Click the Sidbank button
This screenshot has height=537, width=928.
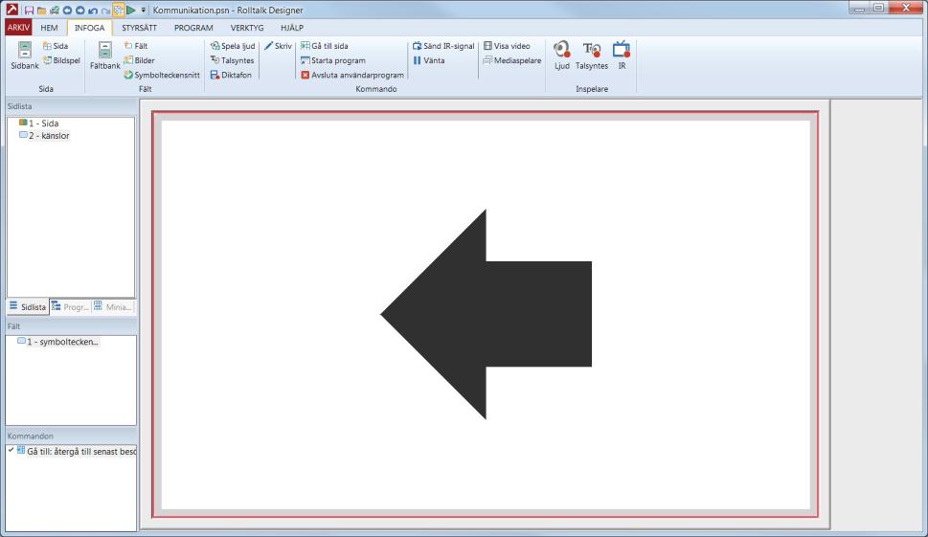[25, 56]
